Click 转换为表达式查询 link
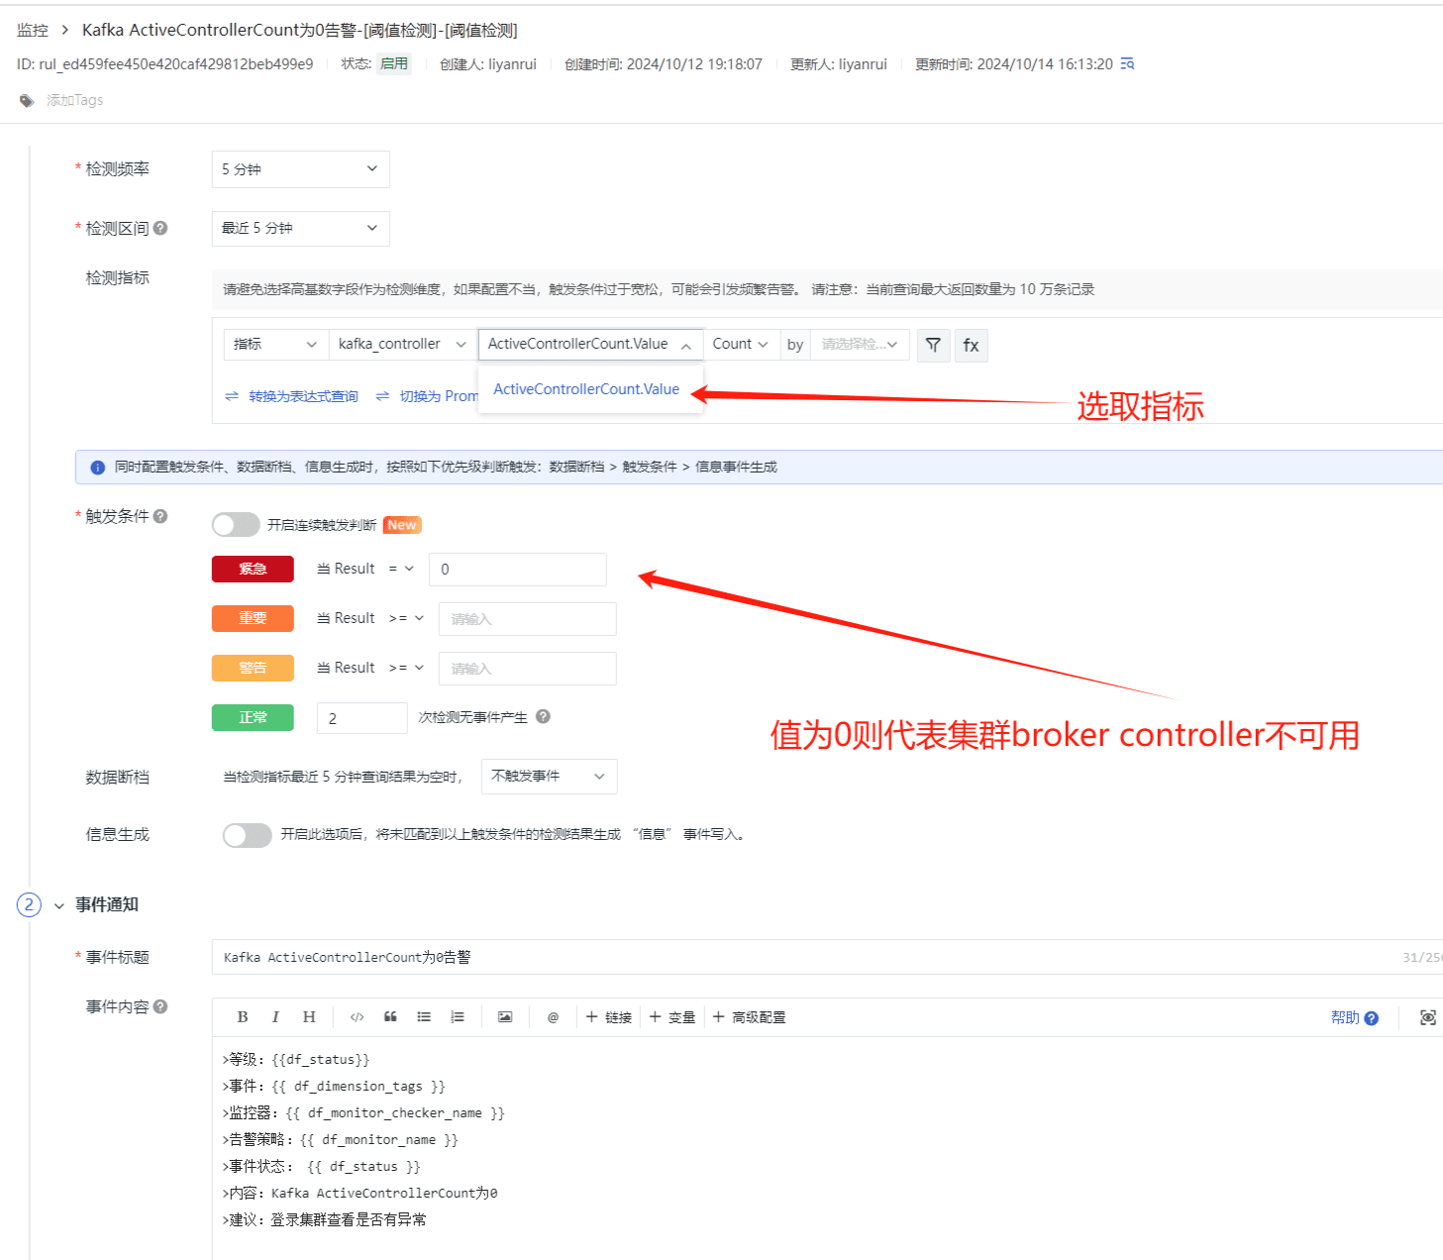Viewport: 1443px width, 1260px height. tap(303, 396)
